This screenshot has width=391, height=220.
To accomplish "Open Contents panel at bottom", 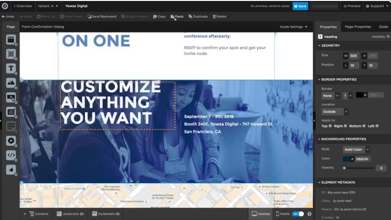I will [x=38, y=214].
